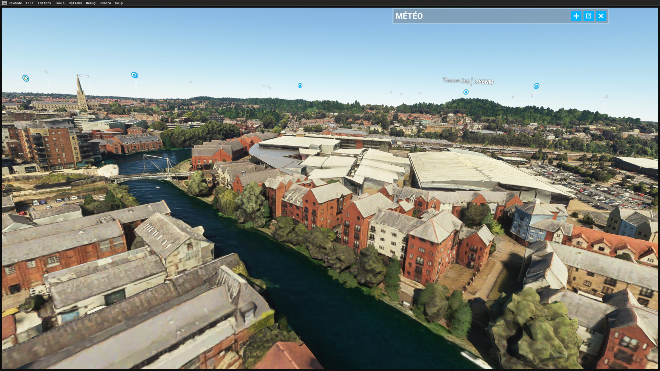Click the small grey dot right of green marker
Image resolution: width=660 pixels, height=371 pixels.
tap(46, 72)
